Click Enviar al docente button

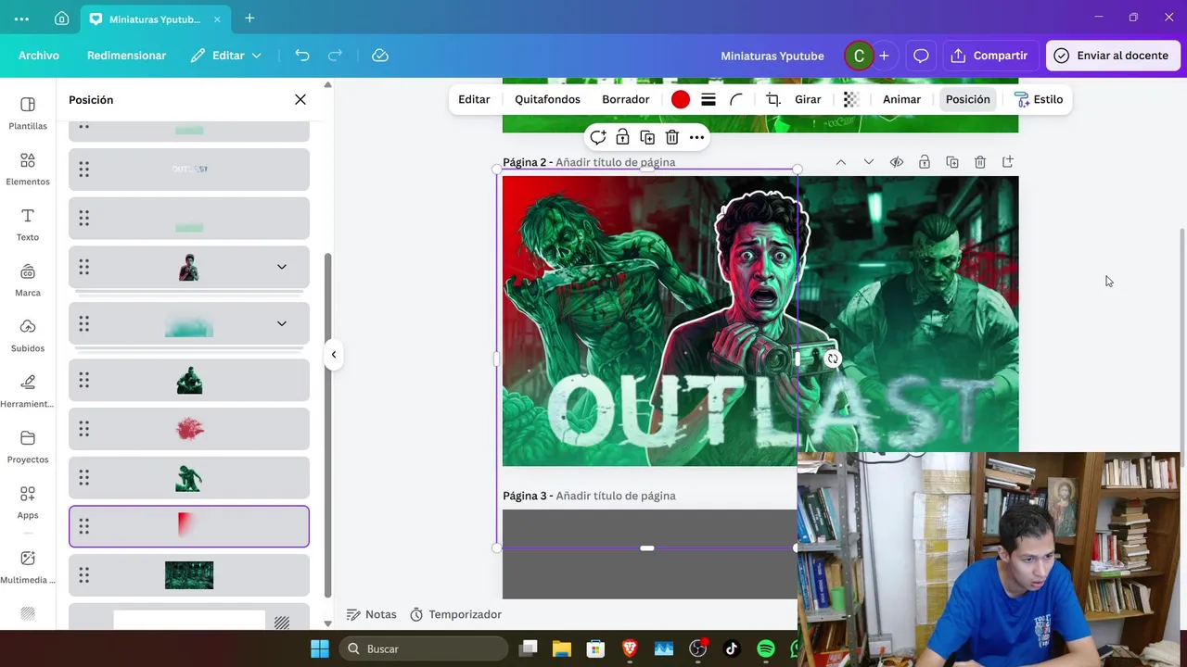(1112, 56)
